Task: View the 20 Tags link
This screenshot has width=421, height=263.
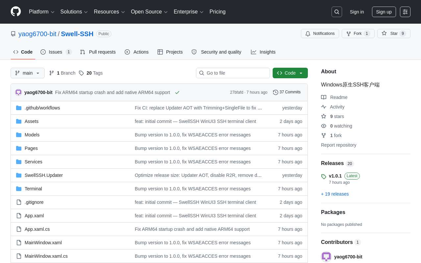Action: click(91, 73)
